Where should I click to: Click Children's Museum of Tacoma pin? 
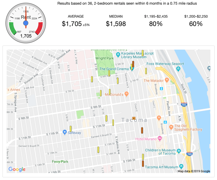point(179,151)
